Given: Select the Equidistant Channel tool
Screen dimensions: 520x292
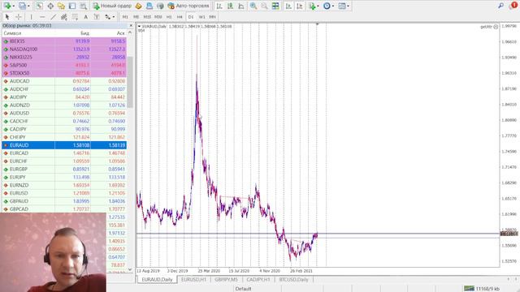Looking at the screenshot, I should click(x=64, y=16).
